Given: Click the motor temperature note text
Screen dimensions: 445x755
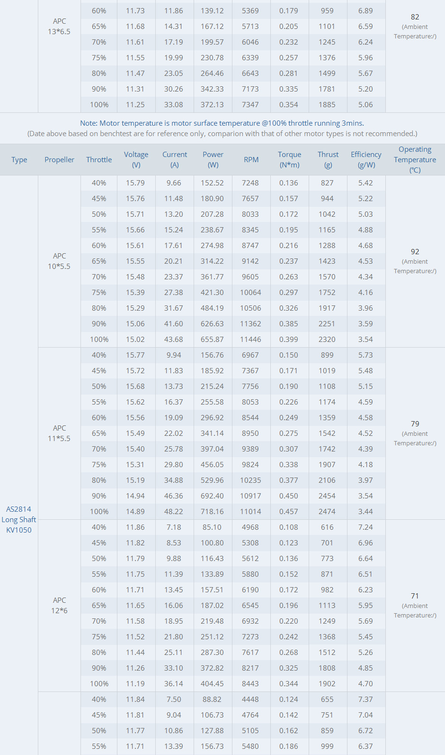Looking at the screenshot, I should click(222, 123).
